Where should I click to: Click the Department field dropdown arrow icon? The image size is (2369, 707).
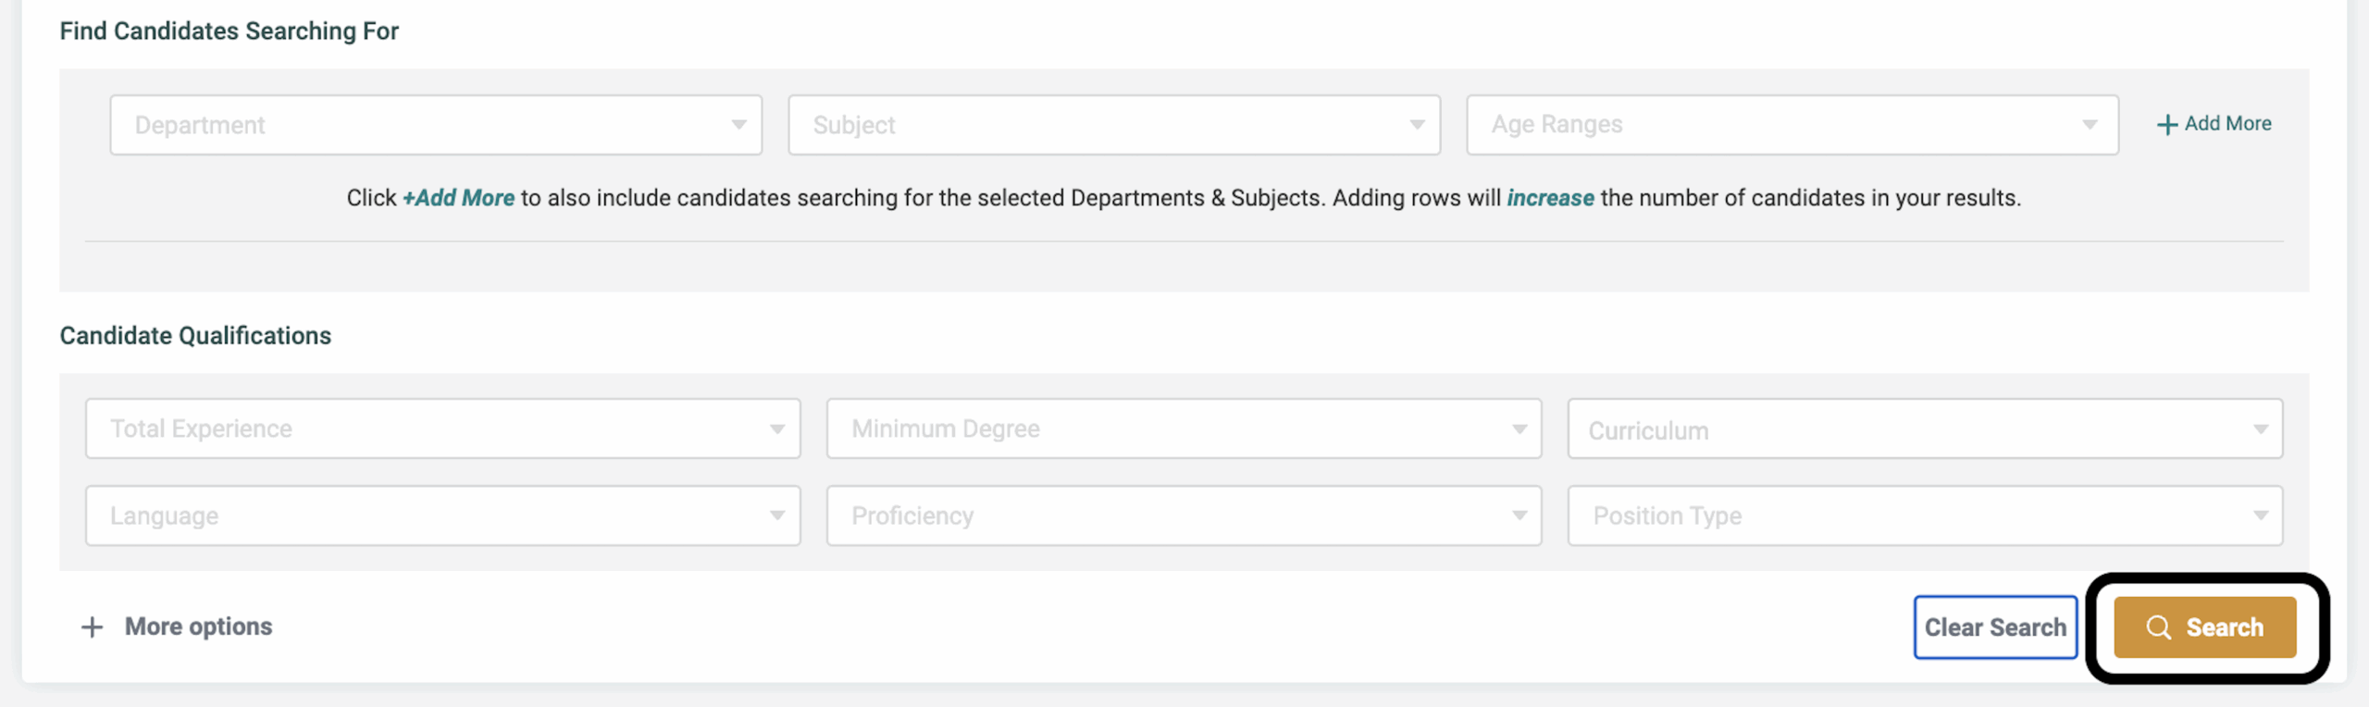[738, 123]
